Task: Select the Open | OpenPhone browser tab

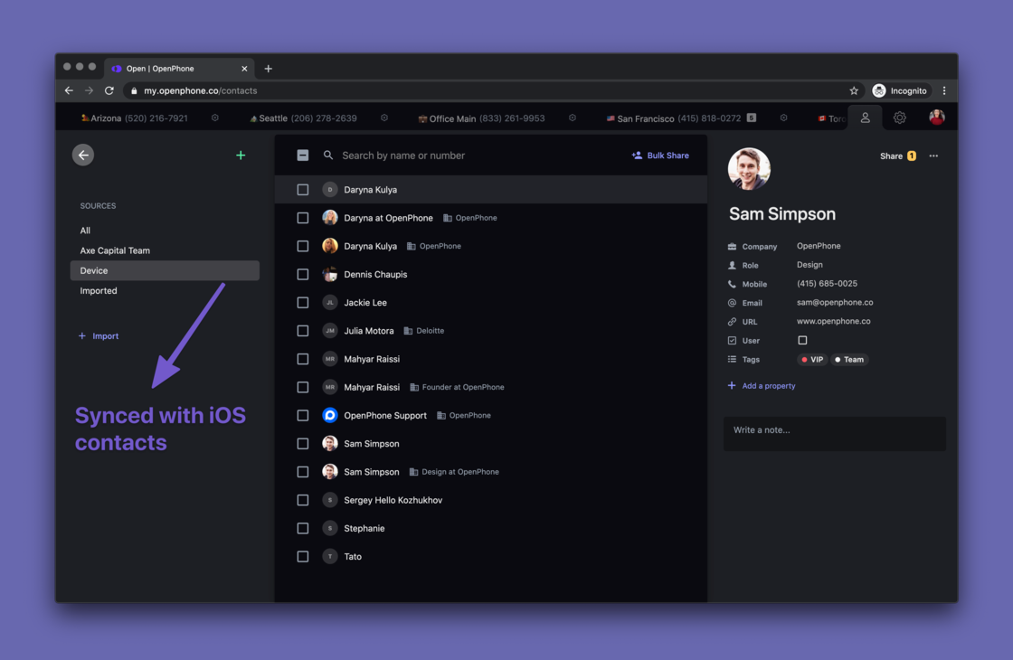Action: coord(179,69)
